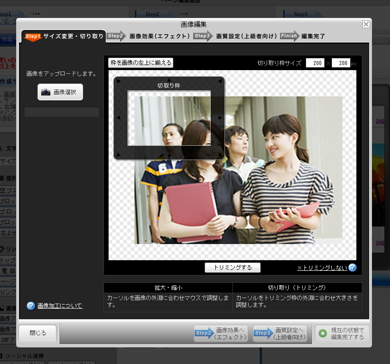Click the camera icon on 画像選択 button

(46, 92)
